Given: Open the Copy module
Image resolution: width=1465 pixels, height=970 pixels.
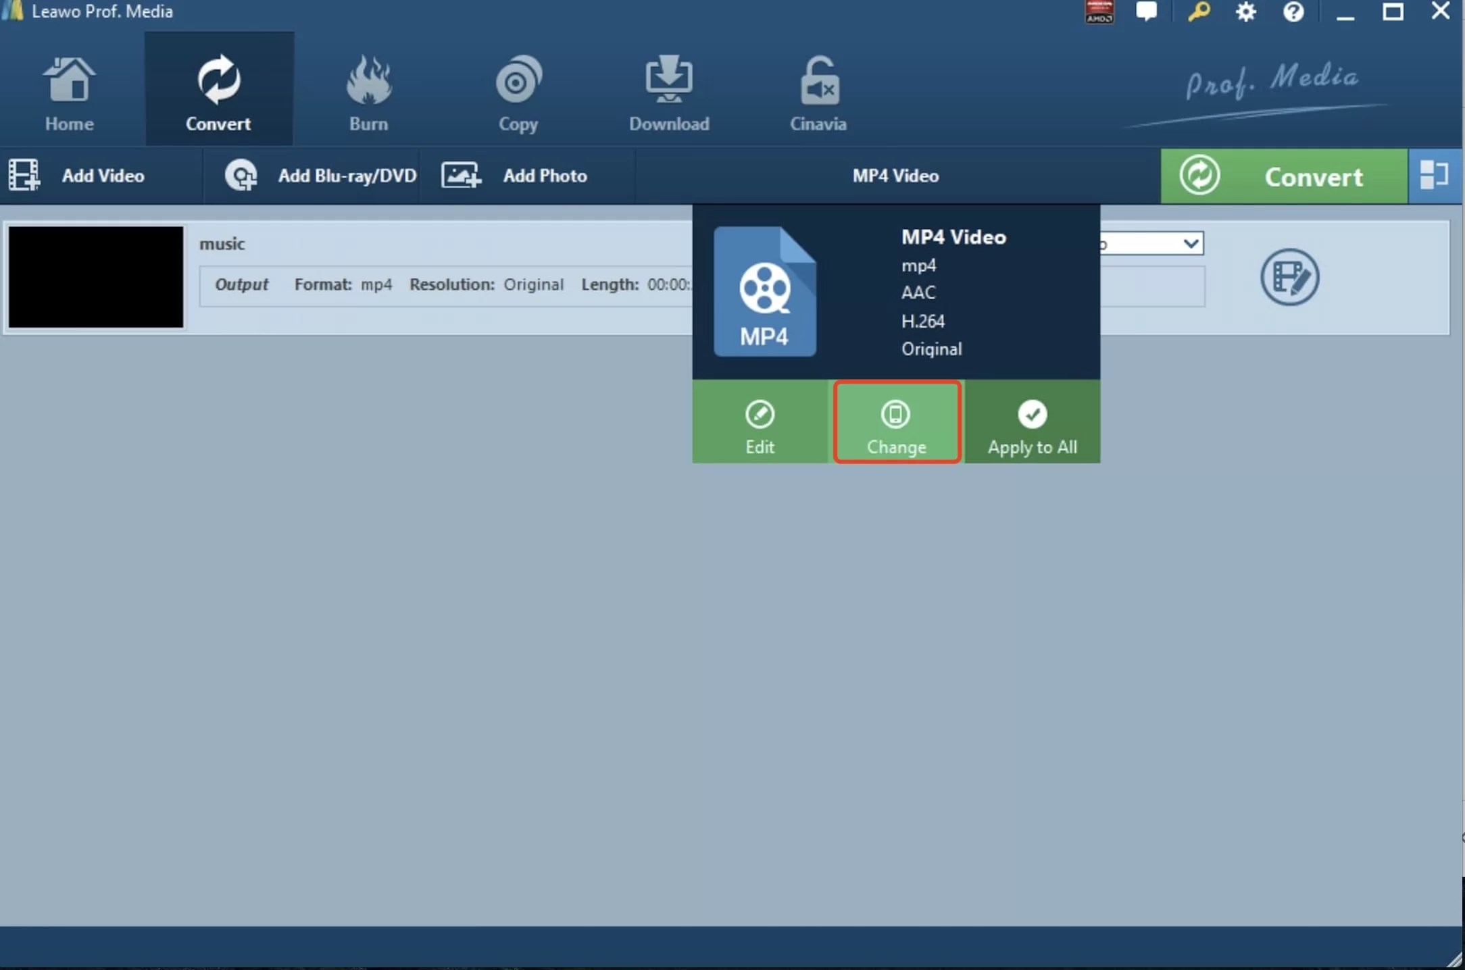Looking at the screenshot, I should coord(518,91).
